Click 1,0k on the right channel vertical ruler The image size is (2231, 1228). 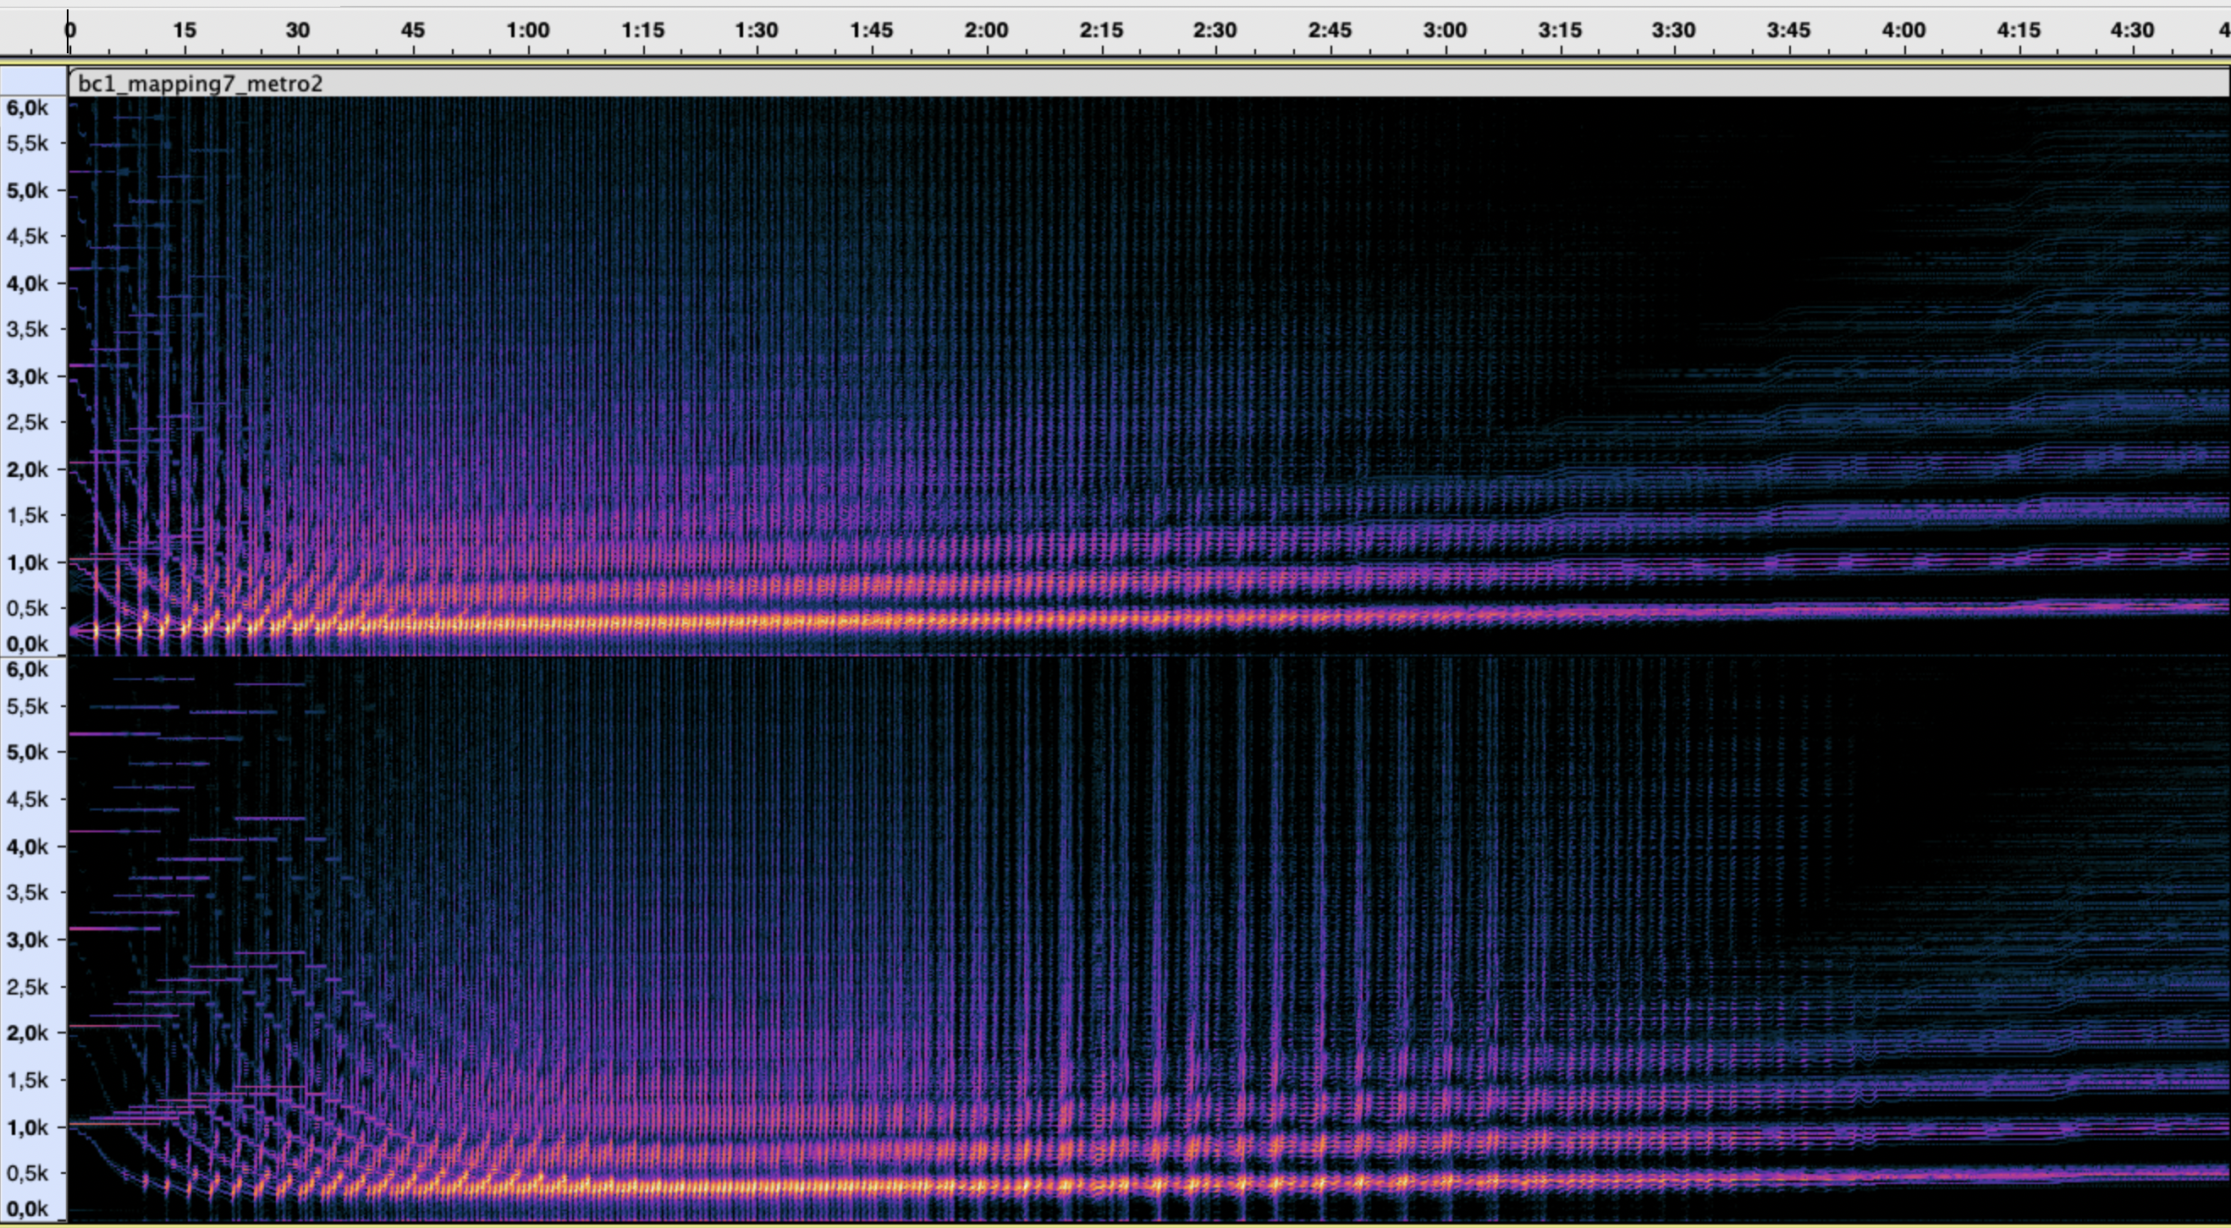27,1127
